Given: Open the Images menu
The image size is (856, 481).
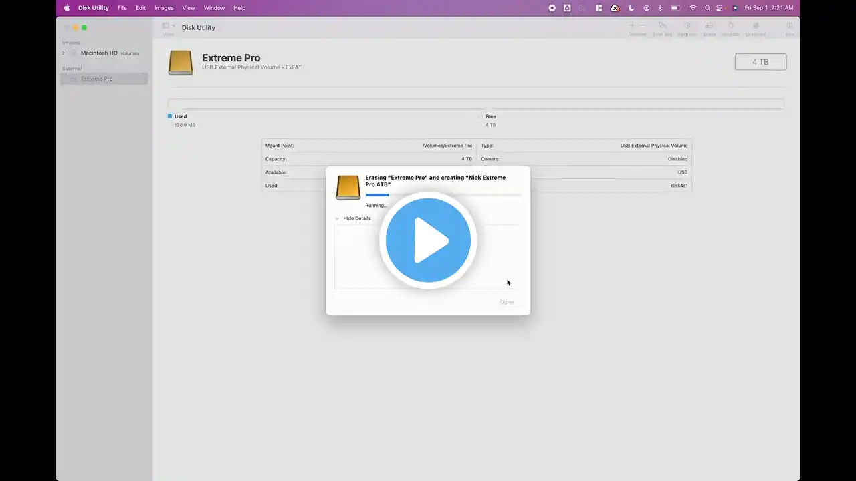Looking at the screenshot, I should [164, 8].
